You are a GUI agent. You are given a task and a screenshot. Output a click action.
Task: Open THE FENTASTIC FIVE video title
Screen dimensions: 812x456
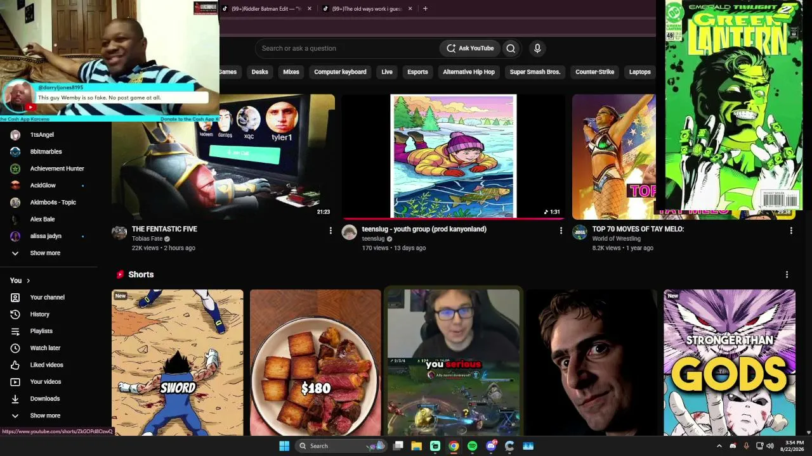pyautogui.click(x=164, y=229)
